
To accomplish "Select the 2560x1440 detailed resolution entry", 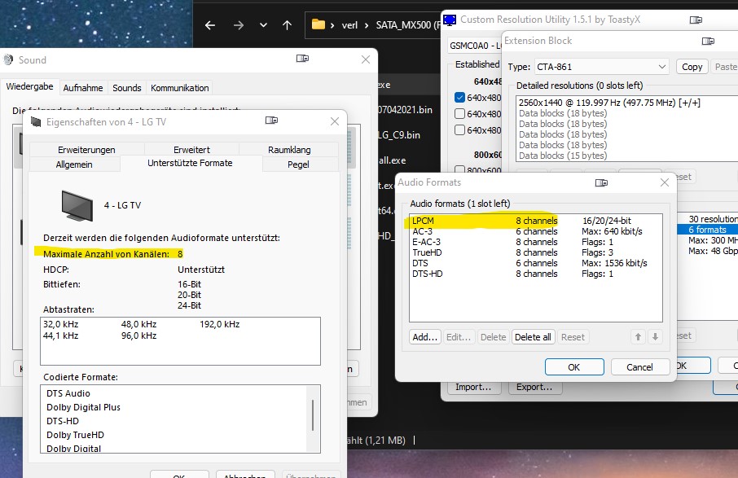I will click(627, 103).
